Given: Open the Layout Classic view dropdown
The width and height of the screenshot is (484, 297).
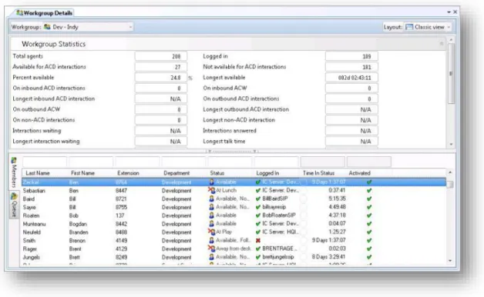Looking at the screenshot, I should click(429, 27).
